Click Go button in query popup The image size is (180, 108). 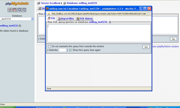coord(146,47)
